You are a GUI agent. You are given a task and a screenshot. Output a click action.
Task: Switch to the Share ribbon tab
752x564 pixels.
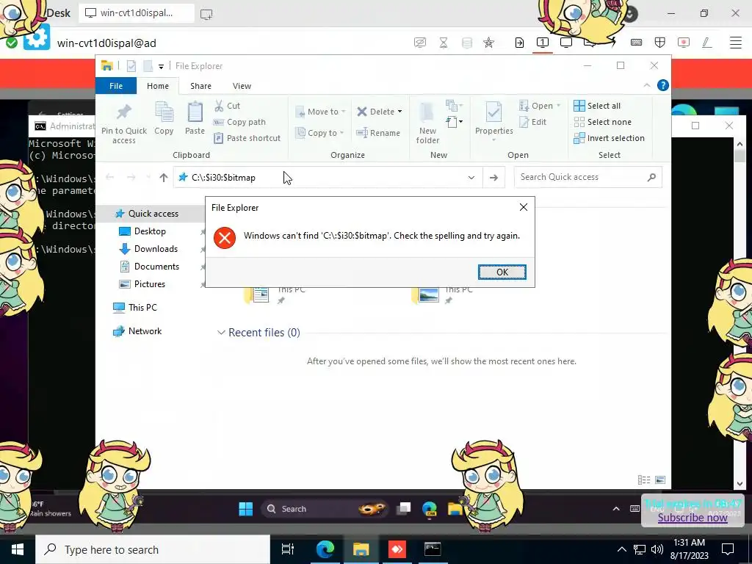(200, 86)
